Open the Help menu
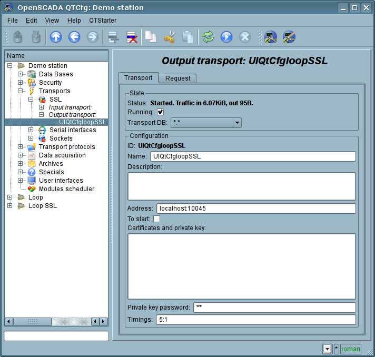 (x=74, y=21)
